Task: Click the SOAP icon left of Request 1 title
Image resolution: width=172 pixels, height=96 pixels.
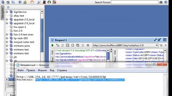Action: [52, 40]
